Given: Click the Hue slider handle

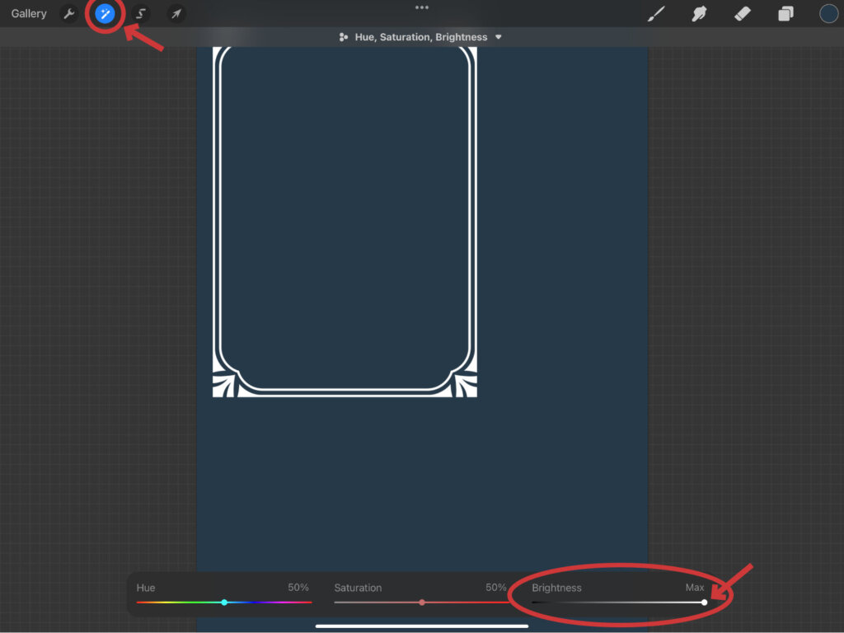Looking at the screenshot, I should 224,603.
